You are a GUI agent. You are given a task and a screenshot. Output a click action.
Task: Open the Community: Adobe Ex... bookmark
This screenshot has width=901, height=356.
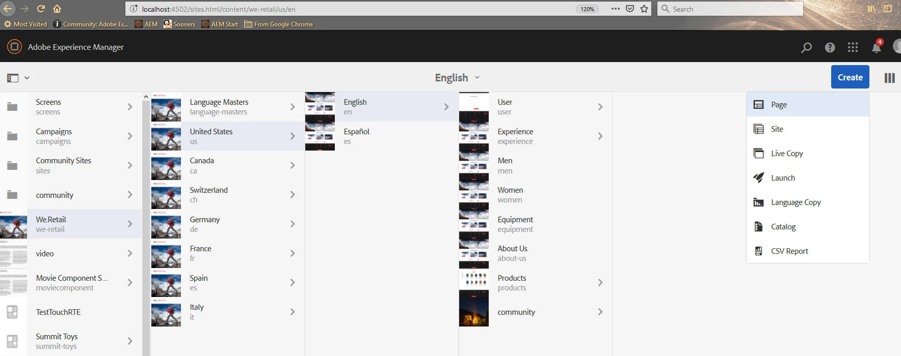point(91,24)
